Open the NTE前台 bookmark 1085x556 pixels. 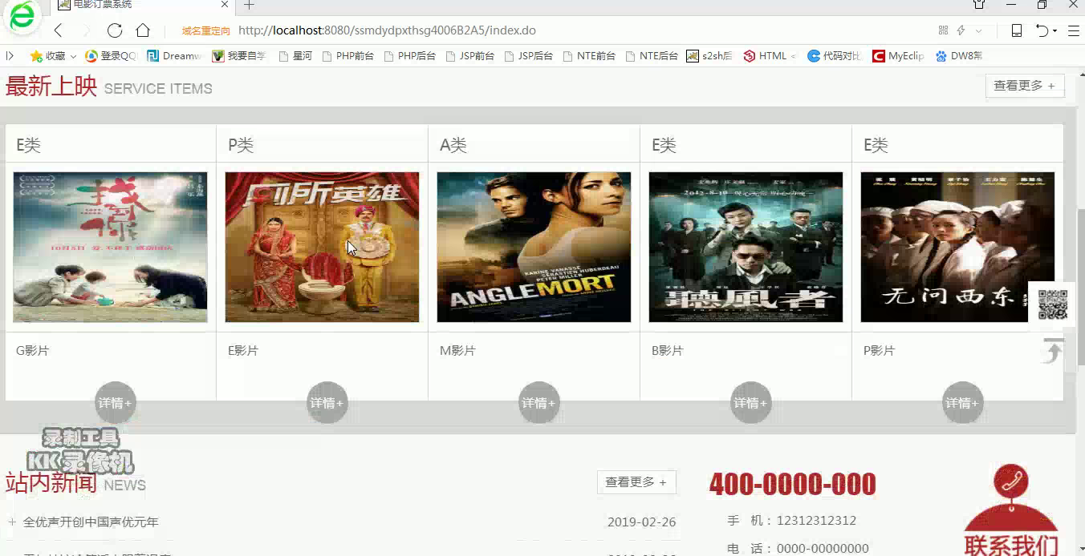click(x=590, y=56)
